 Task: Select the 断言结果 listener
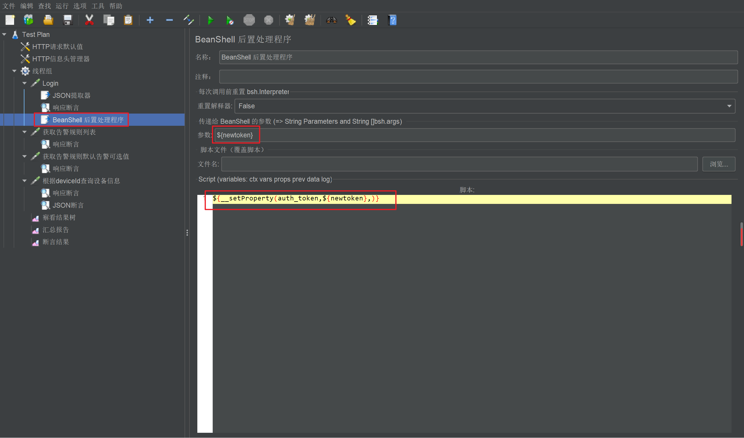click(56, 242)
